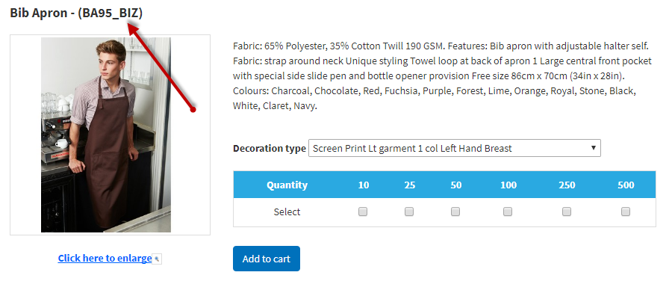Viewport: 672px width, 287px height.
Task: Click the Select row label
Action: (287, 212)
